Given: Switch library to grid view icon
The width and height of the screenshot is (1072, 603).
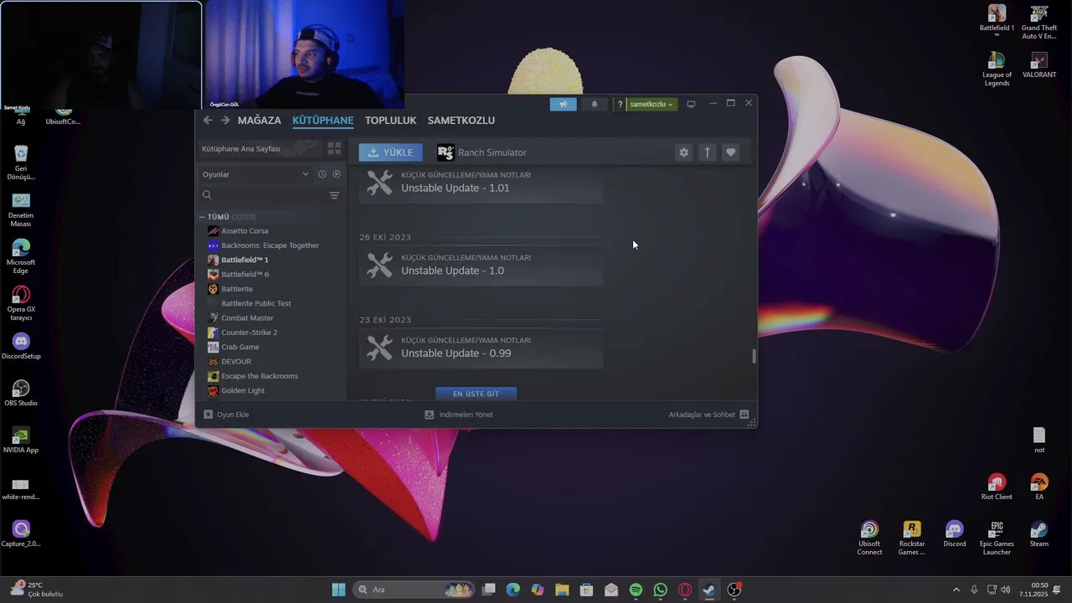Looking at the screenshot, I should click(334, 149).
